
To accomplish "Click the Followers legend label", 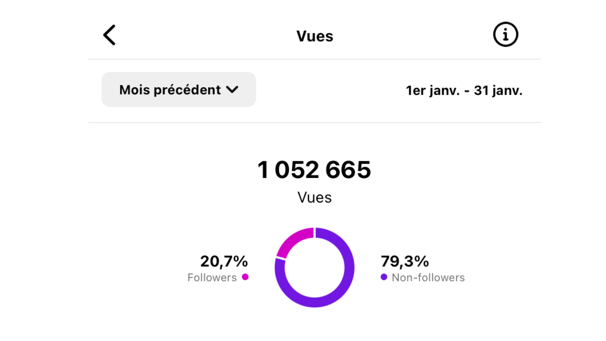I will point(212,278).
